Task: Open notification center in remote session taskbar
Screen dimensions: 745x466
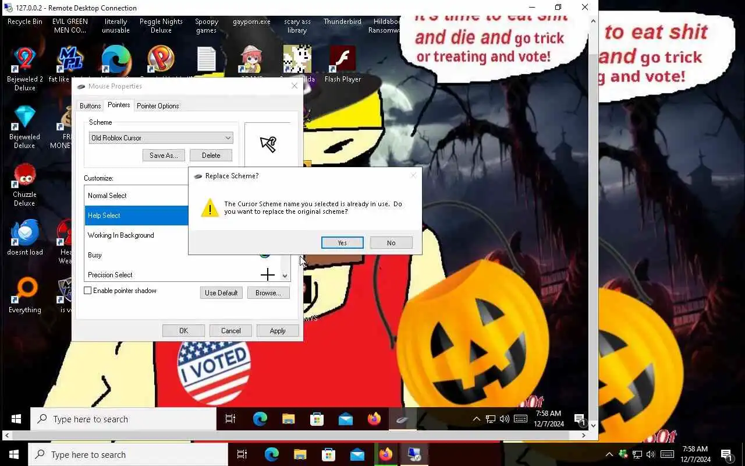Action: [580, 419]
